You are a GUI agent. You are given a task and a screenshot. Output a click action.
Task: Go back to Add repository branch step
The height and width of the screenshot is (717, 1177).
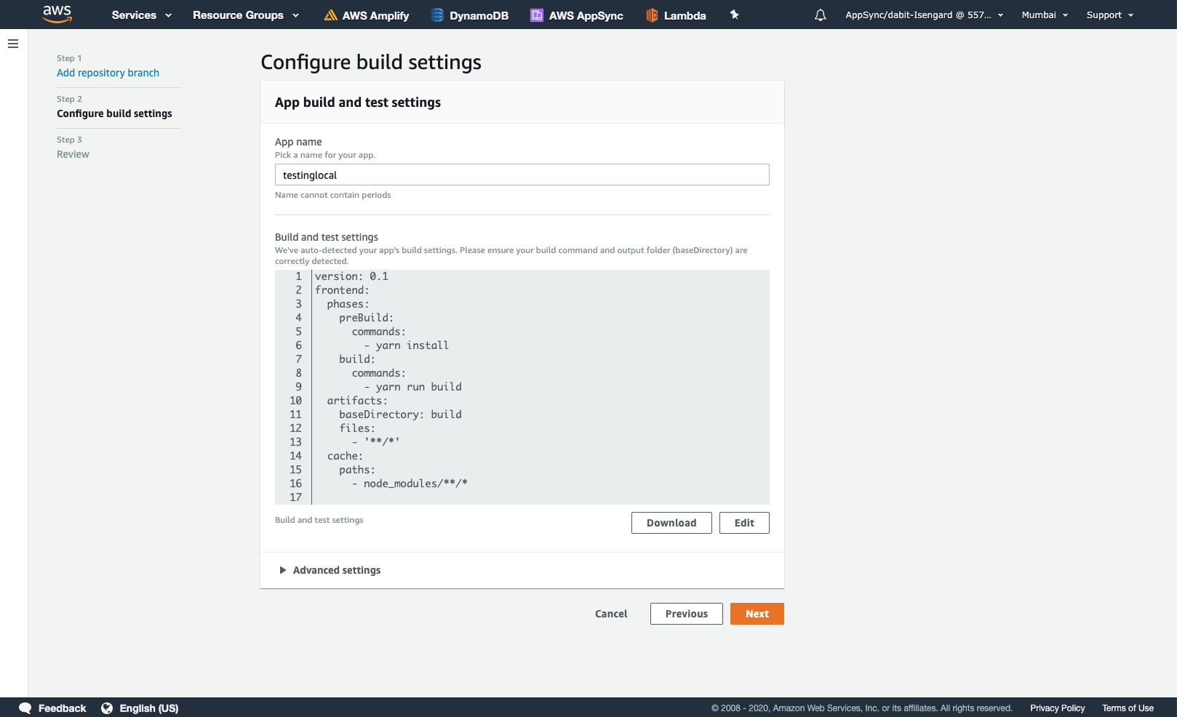tap(108, 73)
